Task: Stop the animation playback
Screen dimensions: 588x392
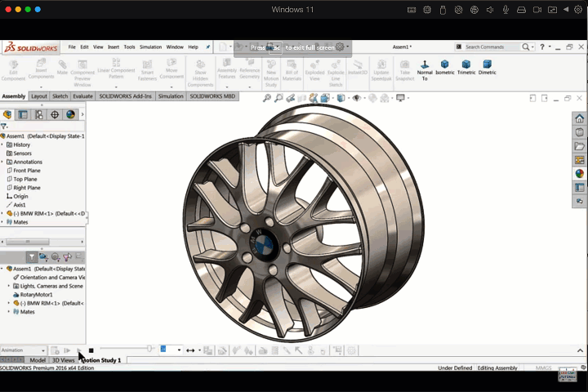Action: click(91, 350)
